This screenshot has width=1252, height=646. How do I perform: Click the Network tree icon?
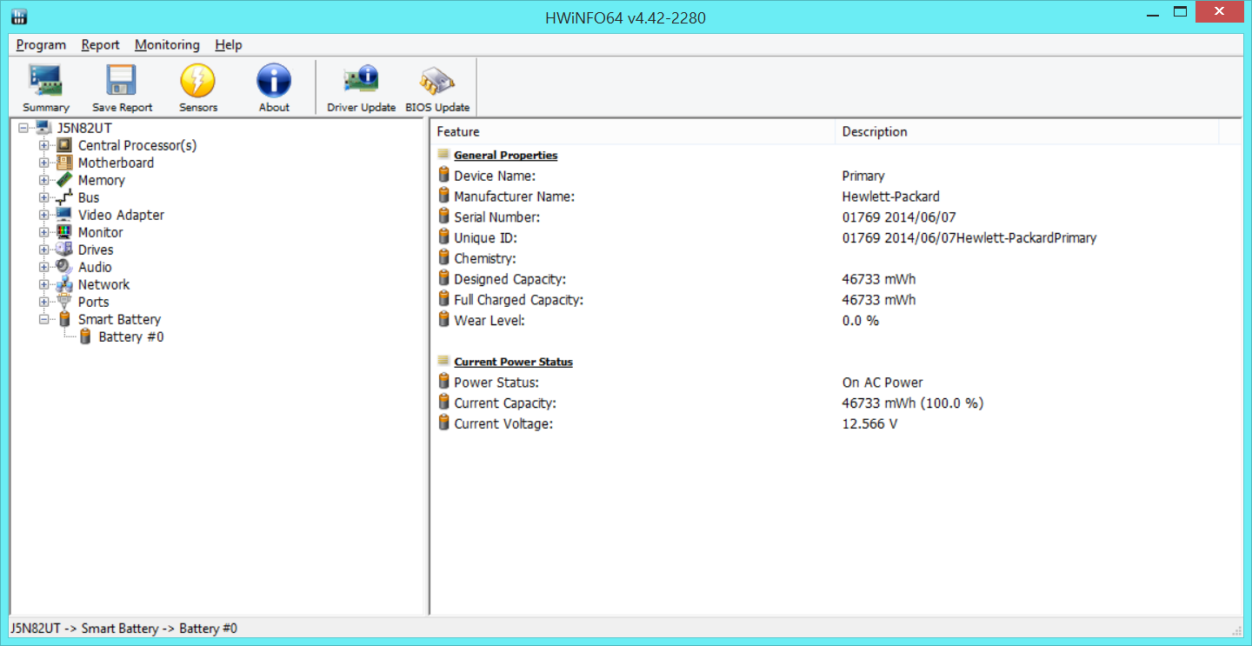point(64,284)
